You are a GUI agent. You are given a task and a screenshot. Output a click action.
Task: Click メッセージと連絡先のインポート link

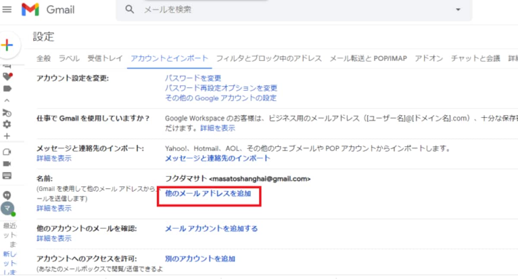coord(218,158)
